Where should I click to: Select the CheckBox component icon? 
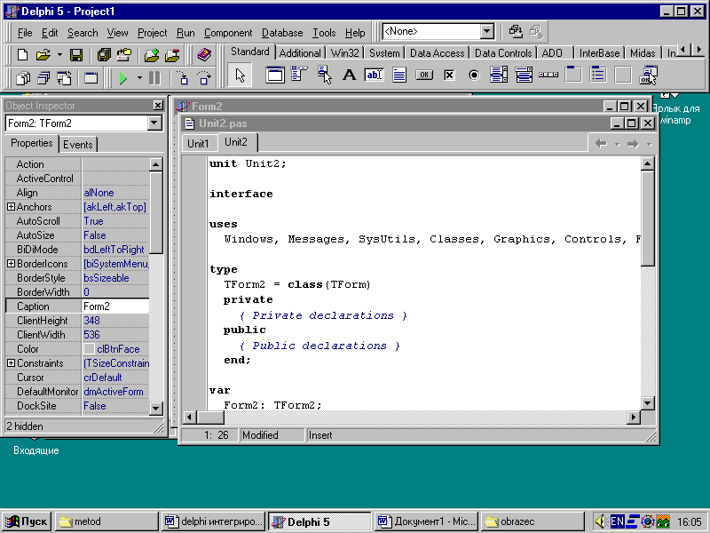449,75
